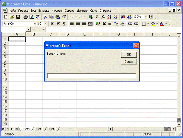Apply the Percent style icon
Image resolution: width=183 pixels, height=138 pixels.
coord(104,24)
